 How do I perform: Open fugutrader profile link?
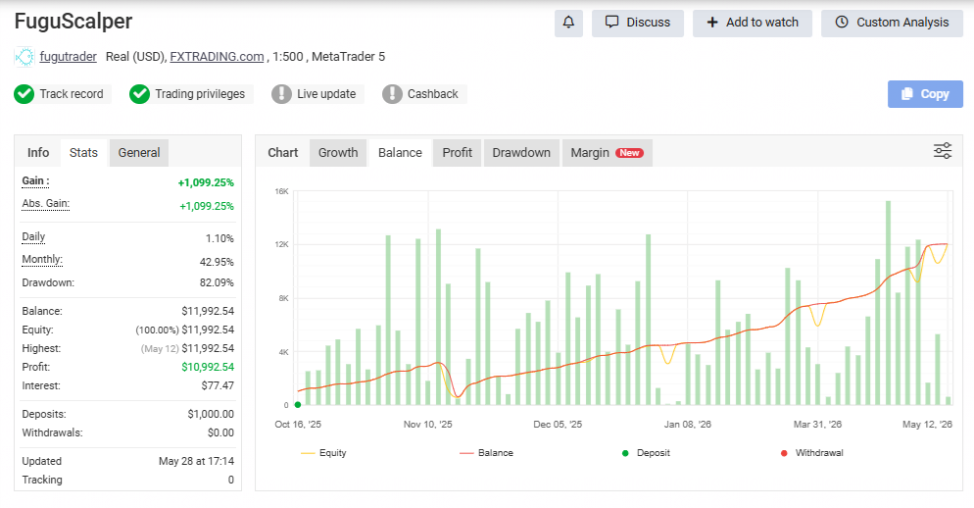click(69, 57)
